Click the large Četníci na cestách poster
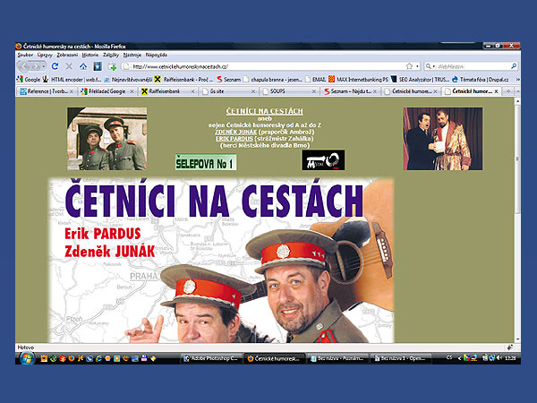 [221, 260]
